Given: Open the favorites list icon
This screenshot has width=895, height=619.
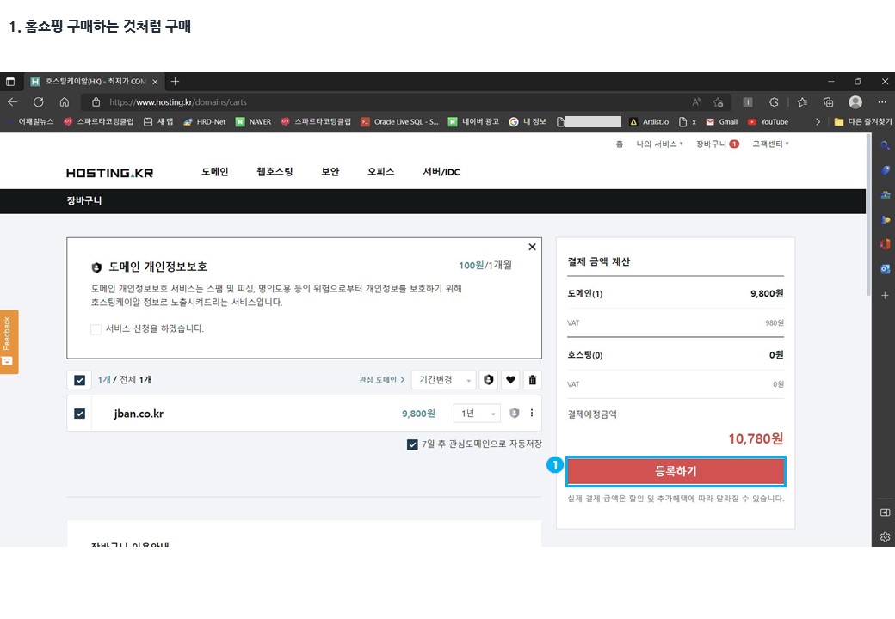Looking at the screenshot, I should pyautogui.click(x=802, y=102).
